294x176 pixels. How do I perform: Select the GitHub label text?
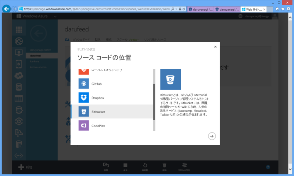[96, 84]
